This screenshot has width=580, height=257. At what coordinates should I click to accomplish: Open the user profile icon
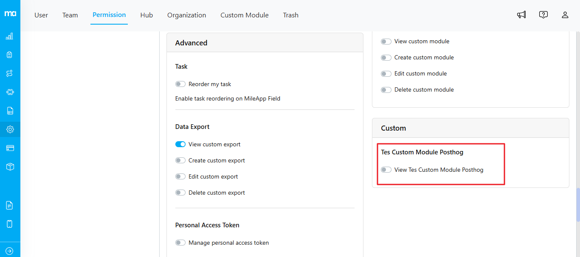pyautogui.click(x=565, y=15)
